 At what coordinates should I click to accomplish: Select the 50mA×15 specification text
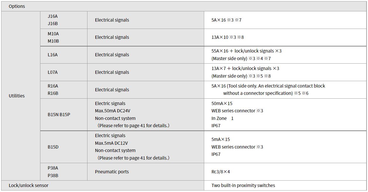(x=222, y=103)
